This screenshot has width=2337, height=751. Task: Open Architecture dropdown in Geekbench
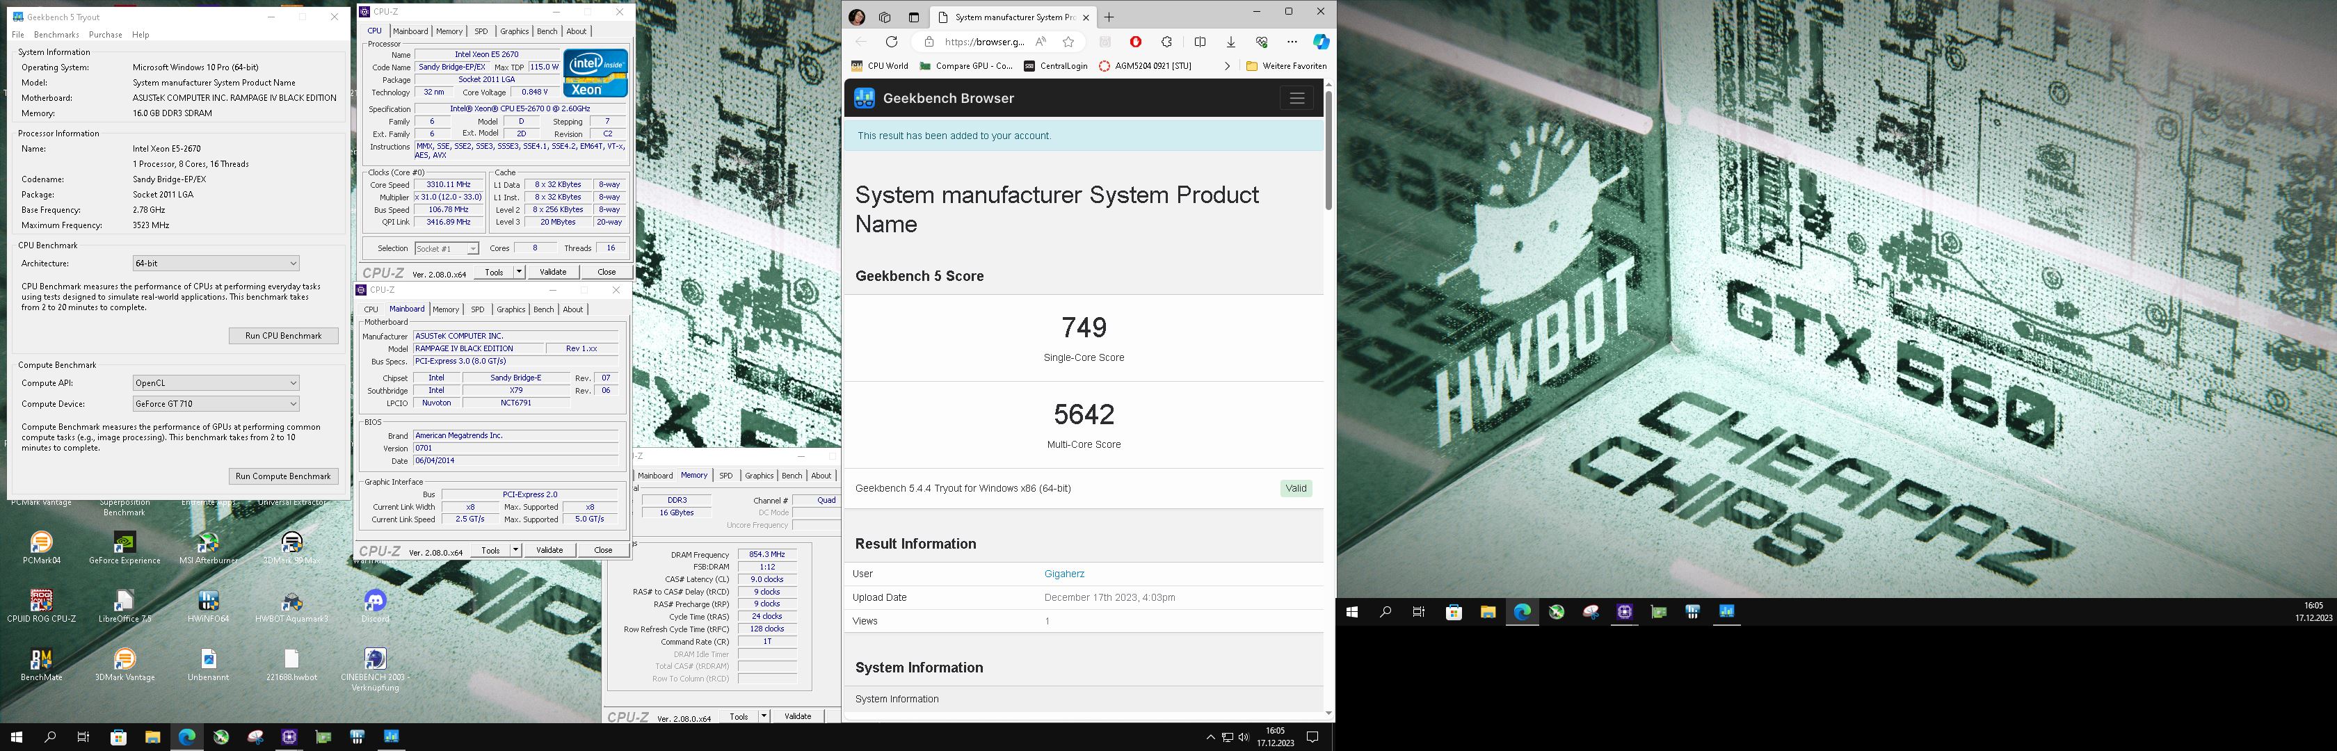(x=216, y=263)
